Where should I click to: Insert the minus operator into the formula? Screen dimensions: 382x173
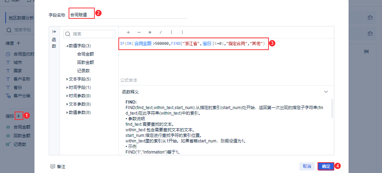[139, 32]
